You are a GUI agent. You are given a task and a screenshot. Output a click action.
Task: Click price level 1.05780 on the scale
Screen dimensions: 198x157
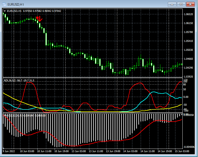tap(189, 32)
